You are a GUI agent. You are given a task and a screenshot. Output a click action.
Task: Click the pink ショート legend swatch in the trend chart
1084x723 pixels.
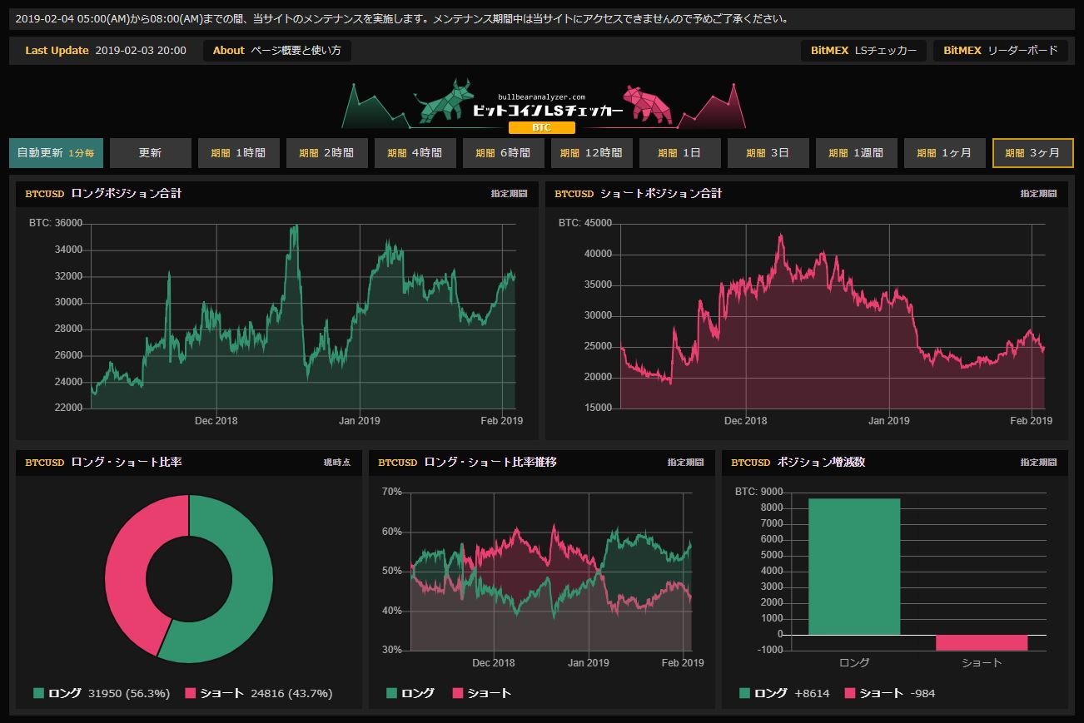click(x=456, y=691)
